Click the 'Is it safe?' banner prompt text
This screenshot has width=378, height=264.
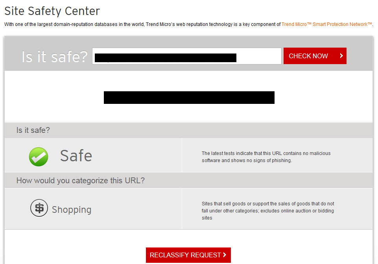coord(54,56)
